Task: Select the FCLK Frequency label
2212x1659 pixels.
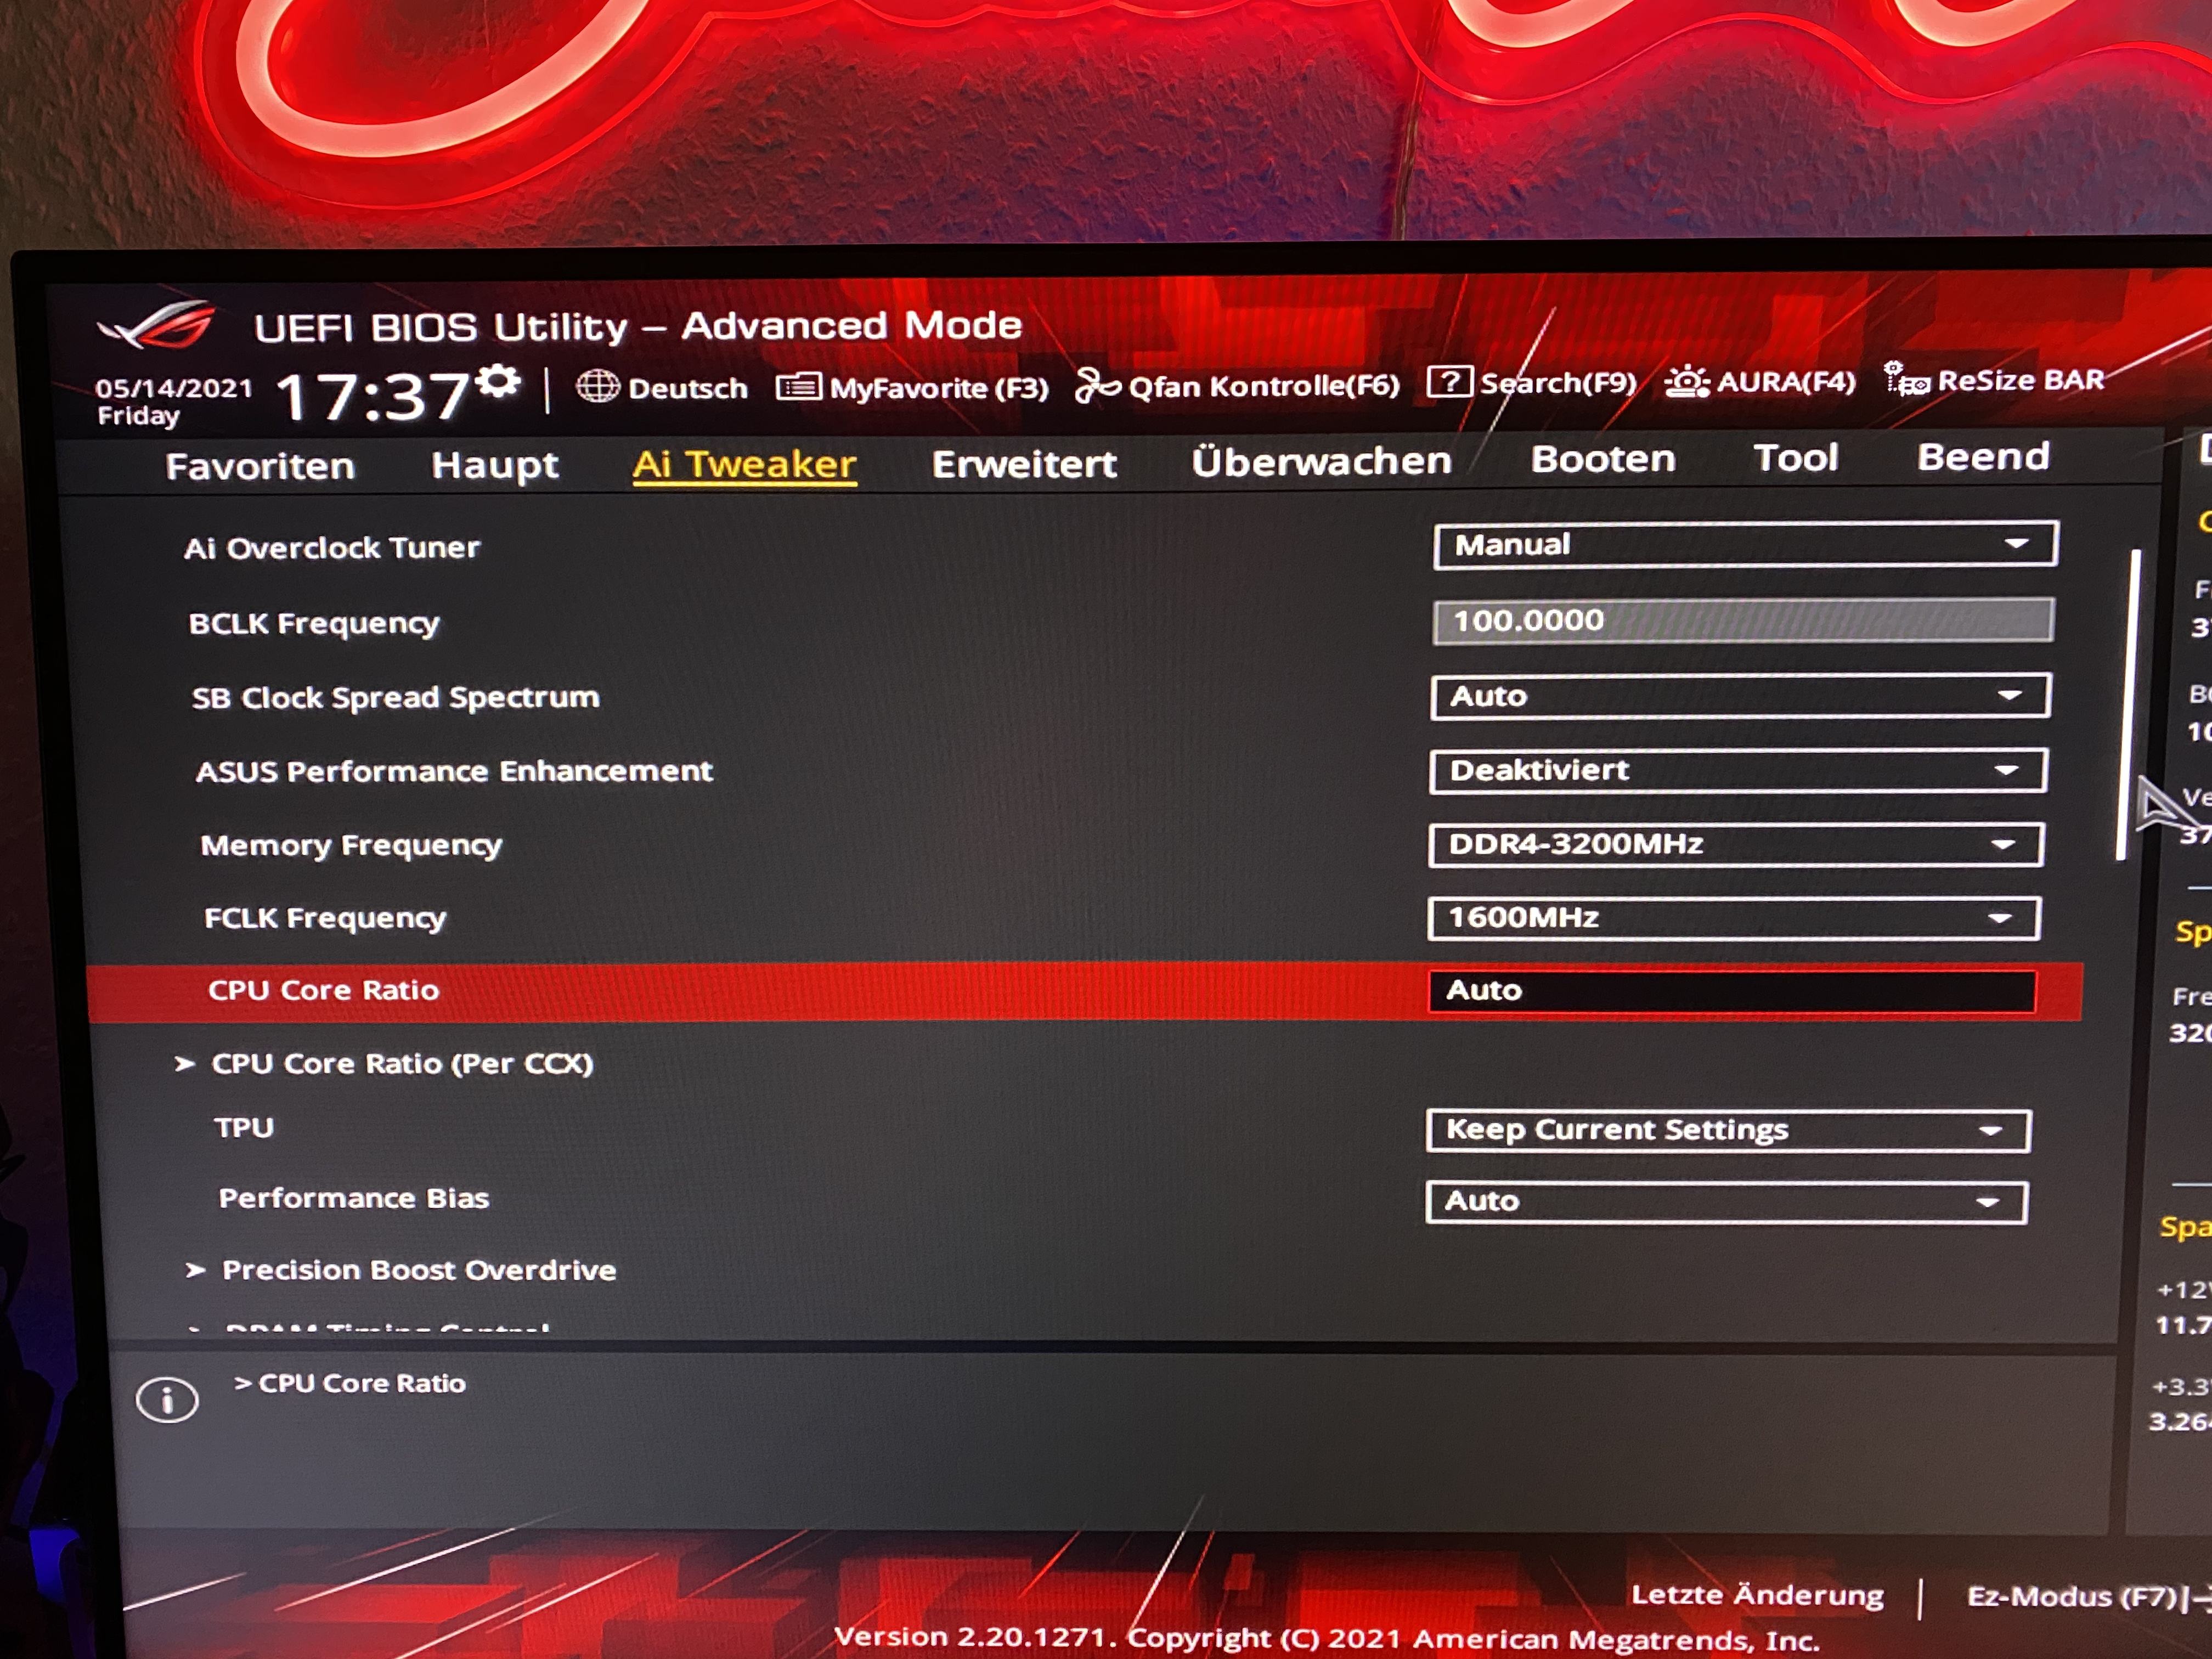Action: pyautogui.click(x=325, y=918)
